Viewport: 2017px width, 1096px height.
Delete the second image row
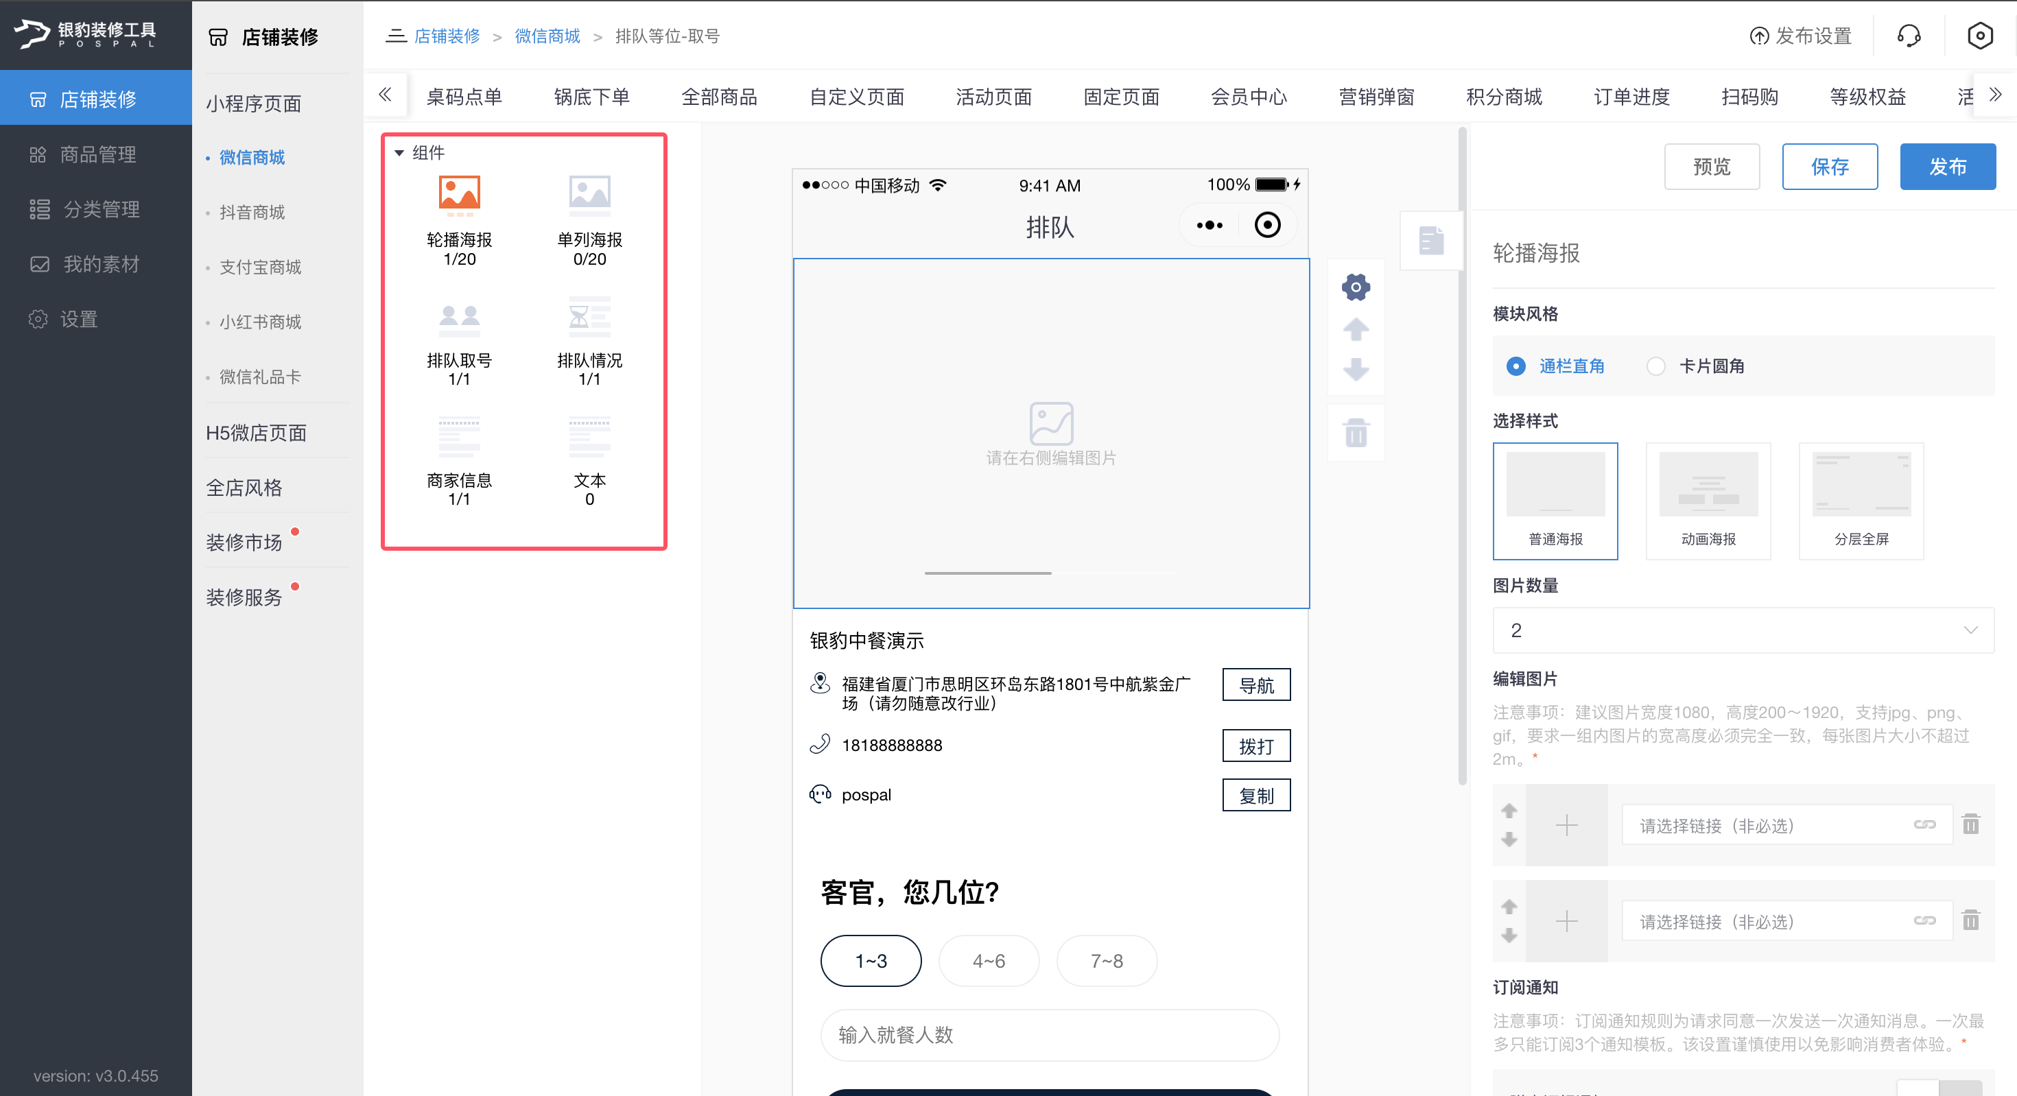(1970, 920)
